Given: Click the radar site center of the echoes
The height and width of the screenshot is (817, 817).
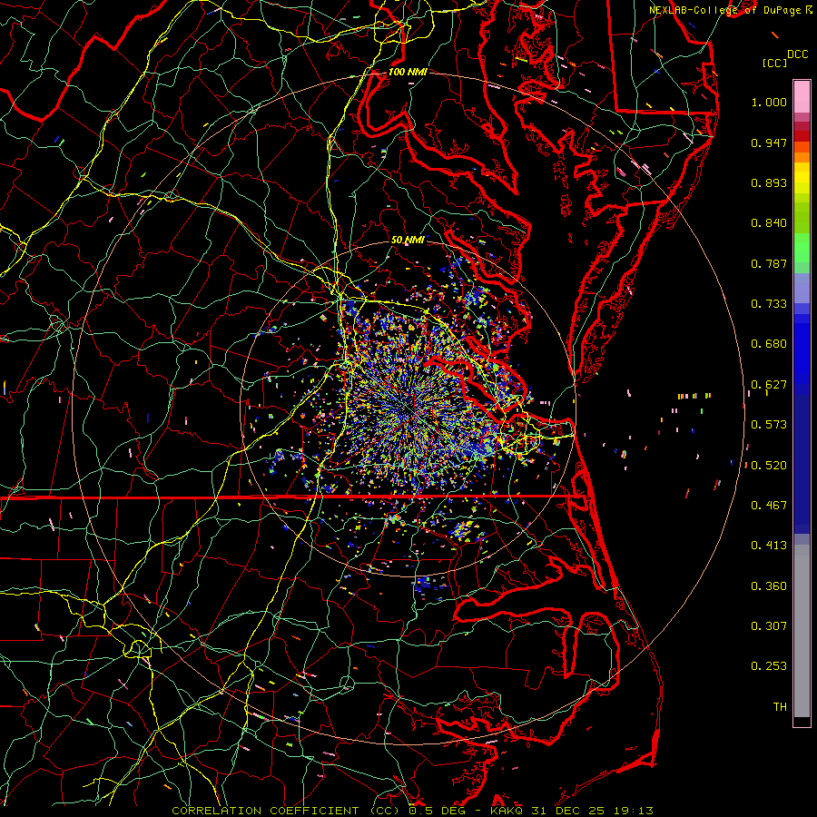Looking at the screenshot, I should point(409,409).
